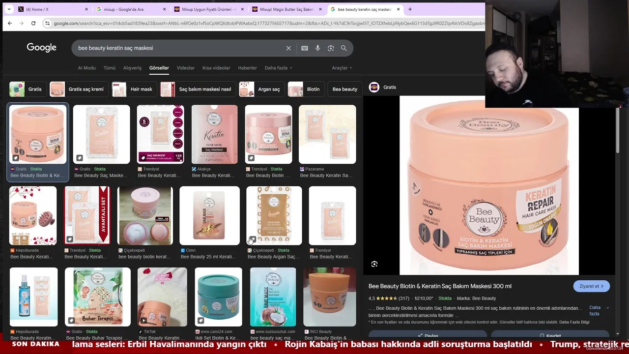Open the Cimri 25 ml Keratin thumbnail
The width and height of the screenshot is (629, 354).
click(x=209, y=215)
